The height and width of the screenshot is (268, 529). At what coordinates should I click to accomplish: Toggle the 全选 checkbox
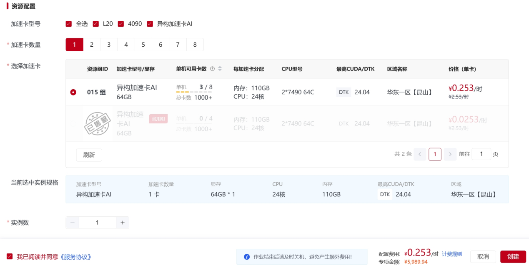click(69, 24)
